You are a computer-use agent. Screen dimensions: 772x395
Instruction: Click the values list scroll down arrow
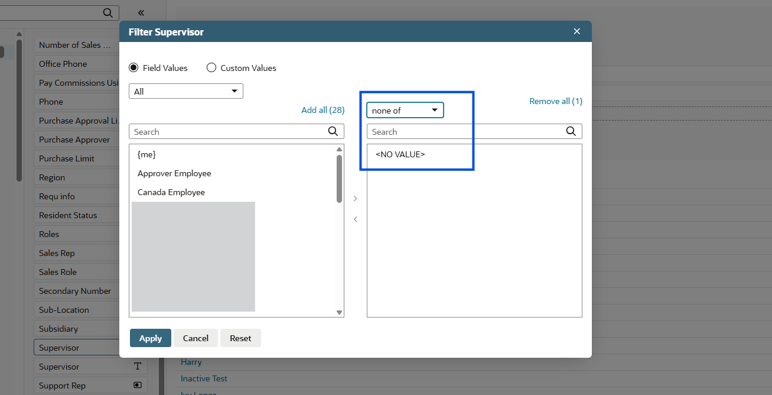click(339, 312)
